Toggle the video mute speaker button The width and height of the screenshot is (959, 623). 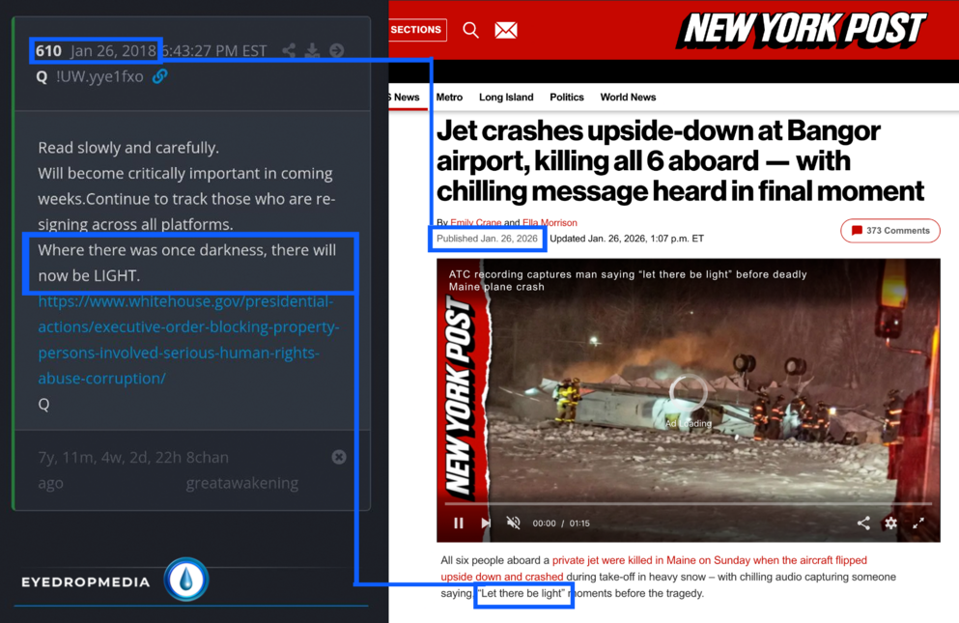pos(514,523)
